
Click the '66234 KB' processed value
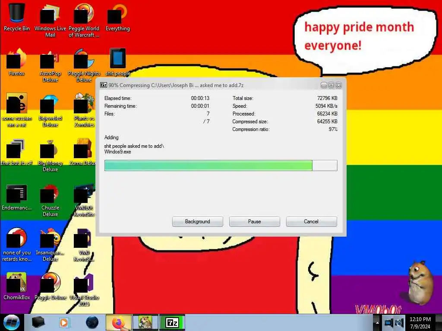pyautogui.click(x=327, y=114)
